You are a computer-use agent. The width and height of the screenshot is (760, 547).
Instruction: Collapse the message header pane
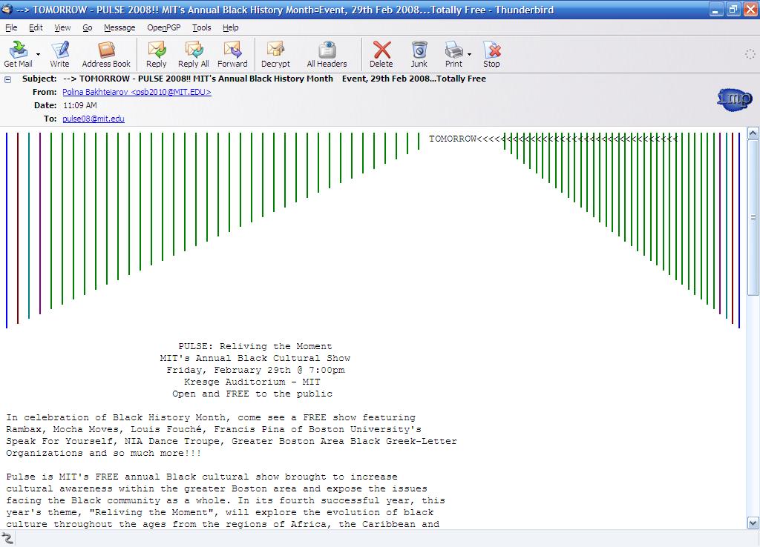tap(8, 79)
